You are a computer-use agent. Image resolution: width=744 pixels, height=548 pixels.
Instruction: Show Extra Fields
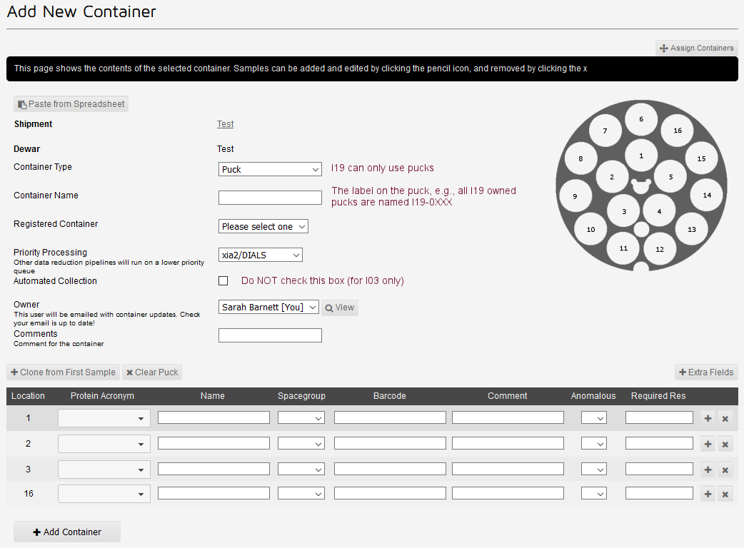point(707,372)
